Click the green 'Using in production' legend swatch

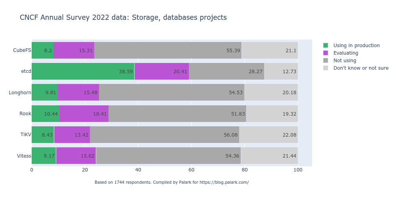[x=326, y=46]
